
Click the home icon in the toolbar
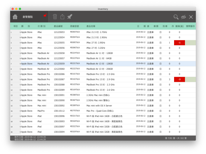[15, 17]
